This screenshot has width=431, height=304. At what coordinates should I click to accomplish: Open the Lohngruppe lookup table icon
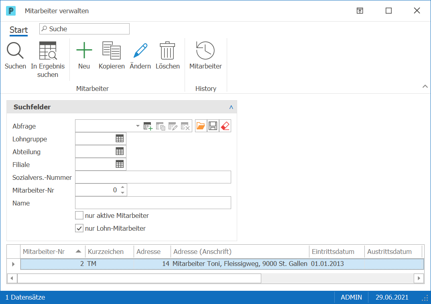coord(120,139)
